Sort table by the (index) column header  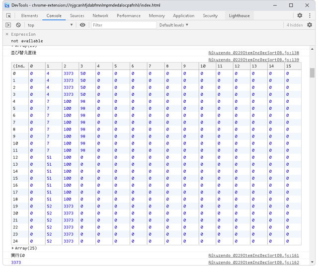pos(20,66)
